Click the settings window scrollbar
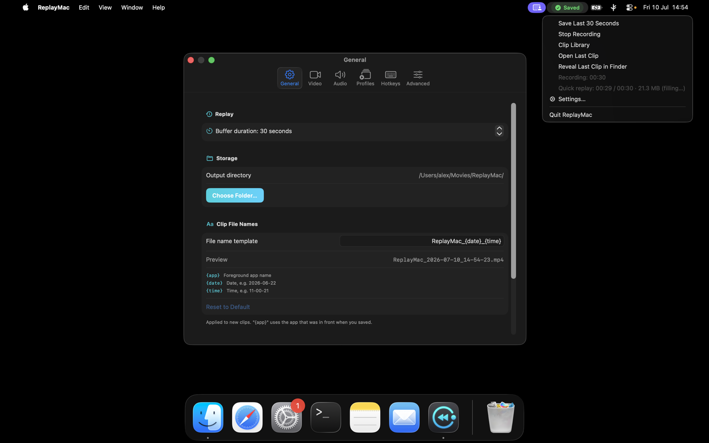Viewport: 709px width, 443px height. pos(513,191)
